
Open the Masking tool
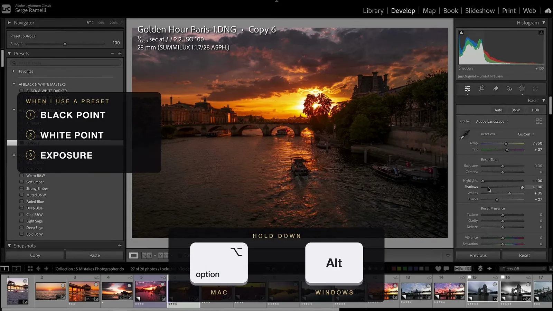(522, 89)
